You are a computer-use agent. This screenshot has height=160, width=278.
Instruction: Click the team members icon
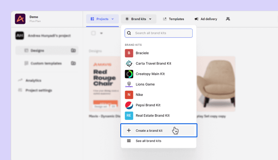click(x=228, y=19)
